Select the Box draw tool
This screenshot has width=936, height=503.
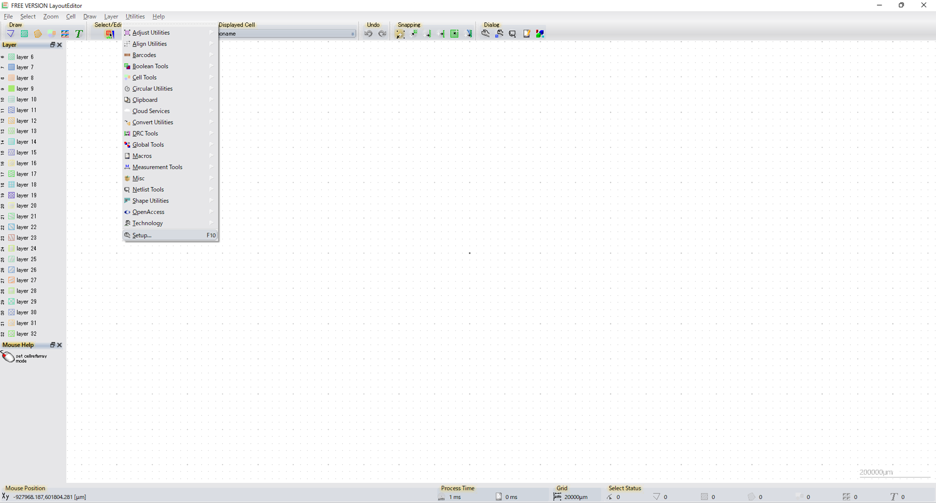24,34
